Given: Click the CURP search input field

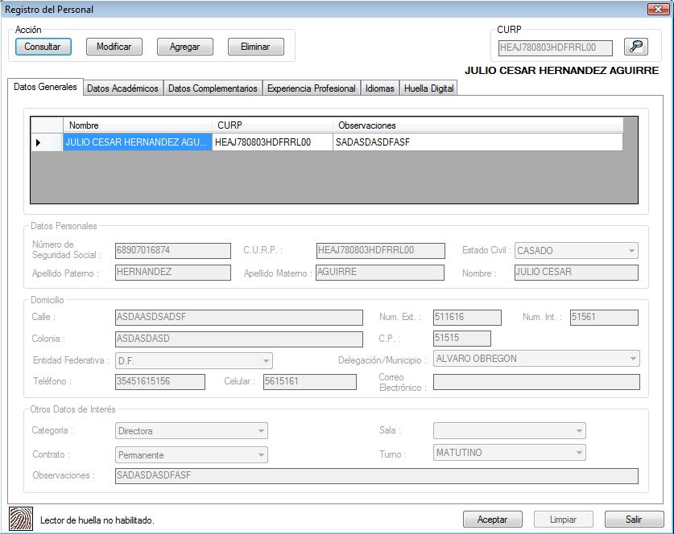Looking at the screenshot, I should click(556, 47).
